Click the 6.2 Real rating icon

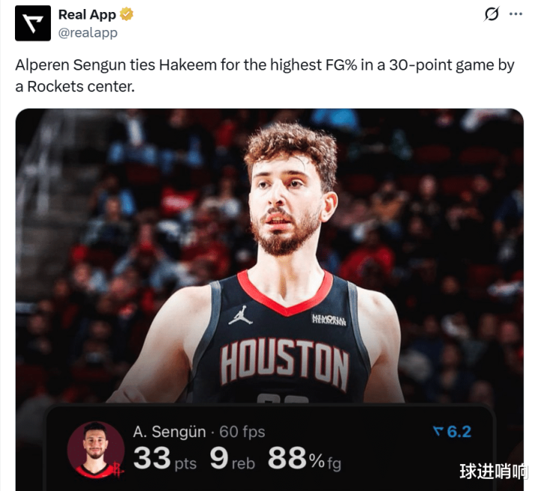(x=453, y=432)
